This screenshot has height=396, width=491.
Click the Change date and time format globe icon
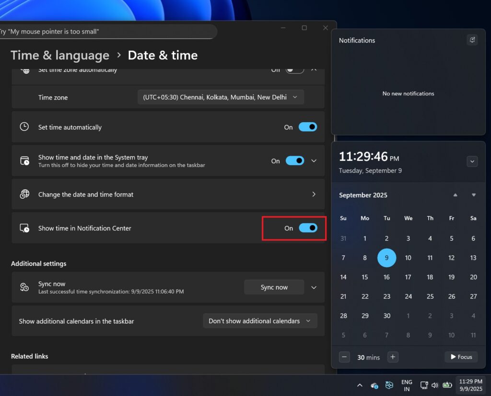tap(24, 194)
